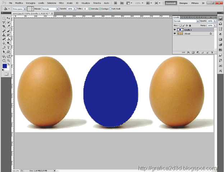Activate the Hand tool
The height and width of the screenshot is (172, 224).
(x=4, y=60)
